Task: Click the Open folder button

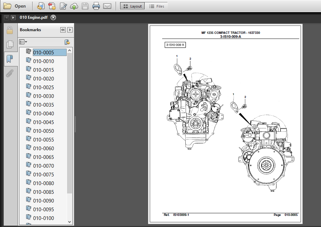Action: [x=15, y=6]
